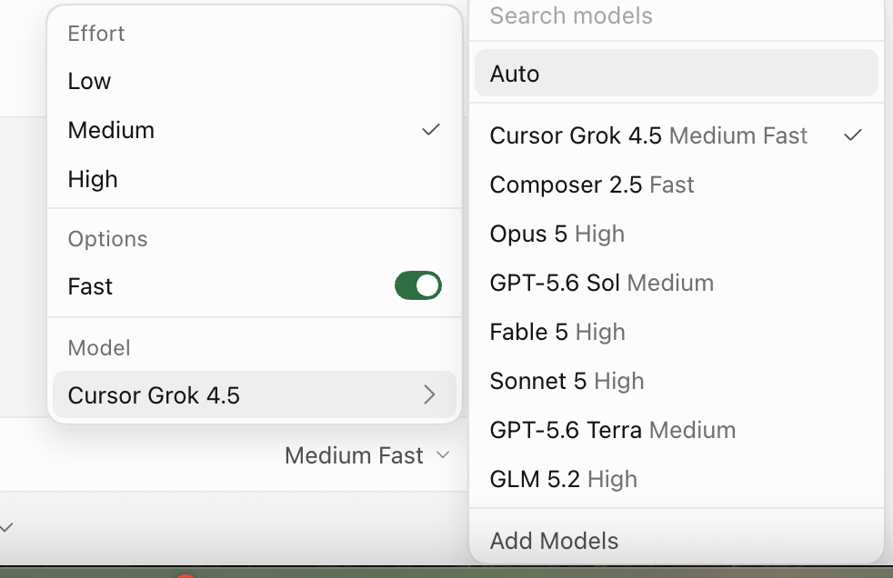
Task: Click the Search models field
Action: click(x=676, y=16)
